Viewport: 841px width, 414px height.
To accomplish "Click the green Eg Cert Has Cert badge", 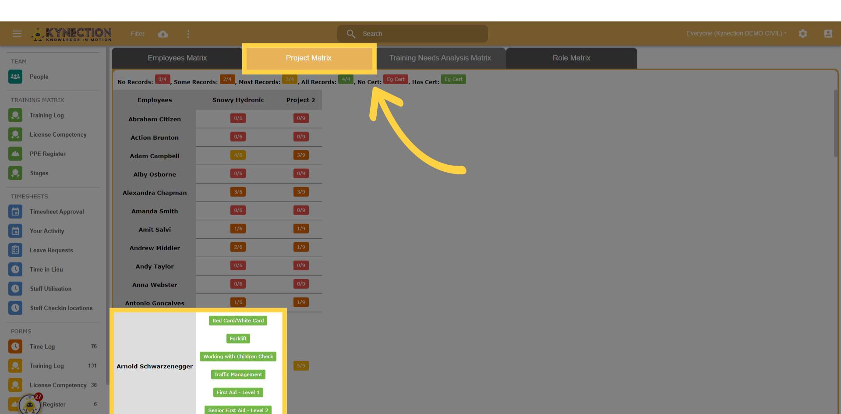I will [x=453, y=79].
